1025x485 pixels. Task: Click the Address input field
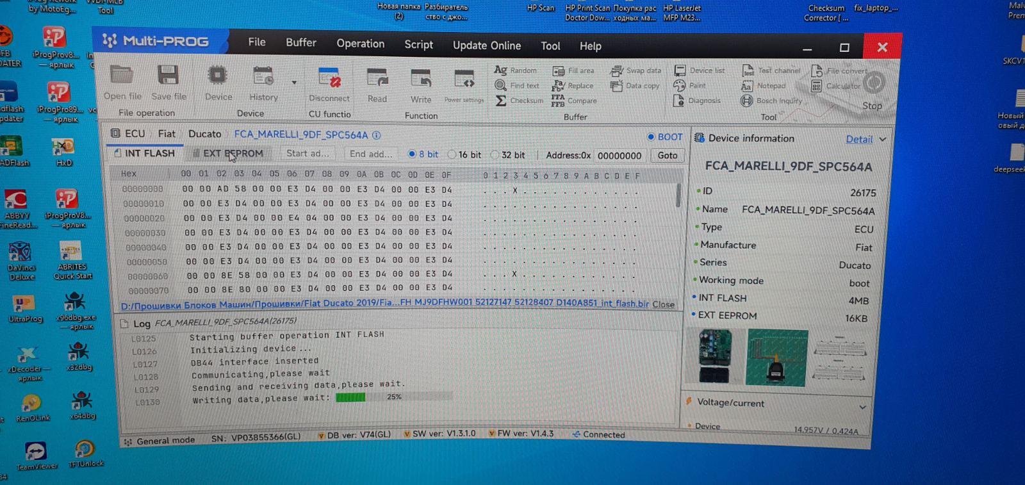(x=619, y=156)
